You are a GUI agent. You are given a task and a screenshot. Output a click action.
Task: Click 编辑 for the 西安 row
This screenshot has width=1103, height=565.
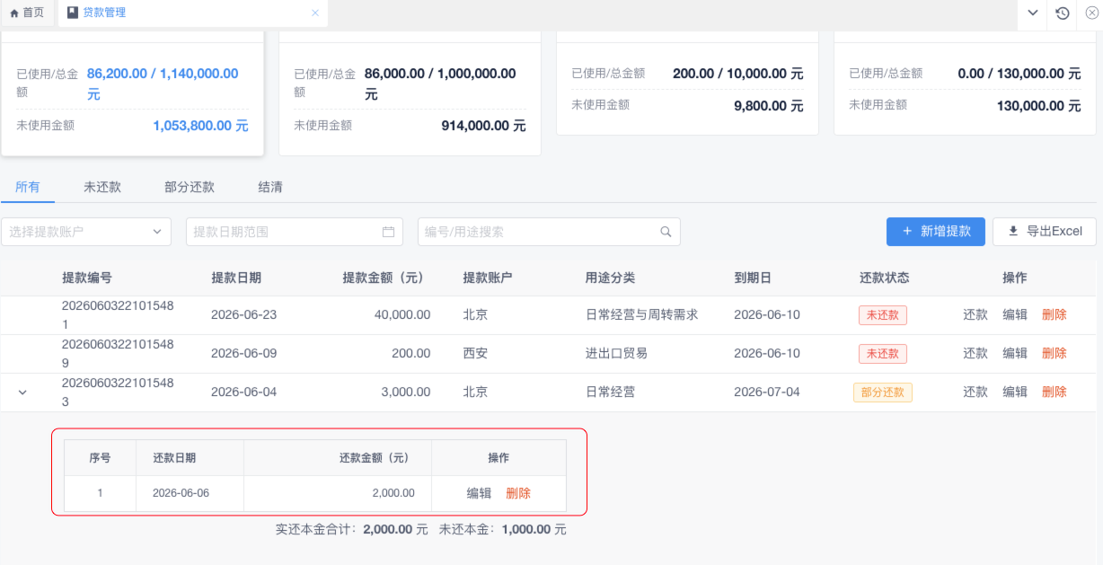point(1015,353)
